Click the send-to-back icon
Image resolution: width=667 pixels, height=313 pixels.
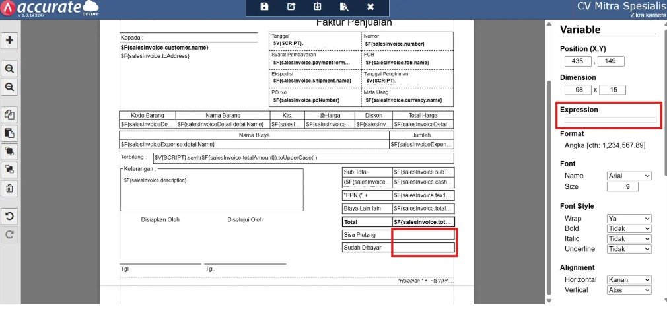click(x=9, y=170)
